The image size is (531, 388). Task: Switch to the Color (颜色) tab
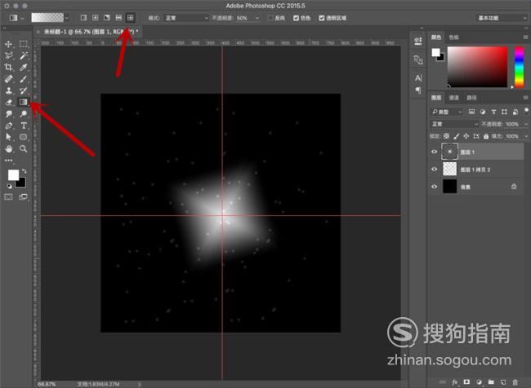[436, 37]
